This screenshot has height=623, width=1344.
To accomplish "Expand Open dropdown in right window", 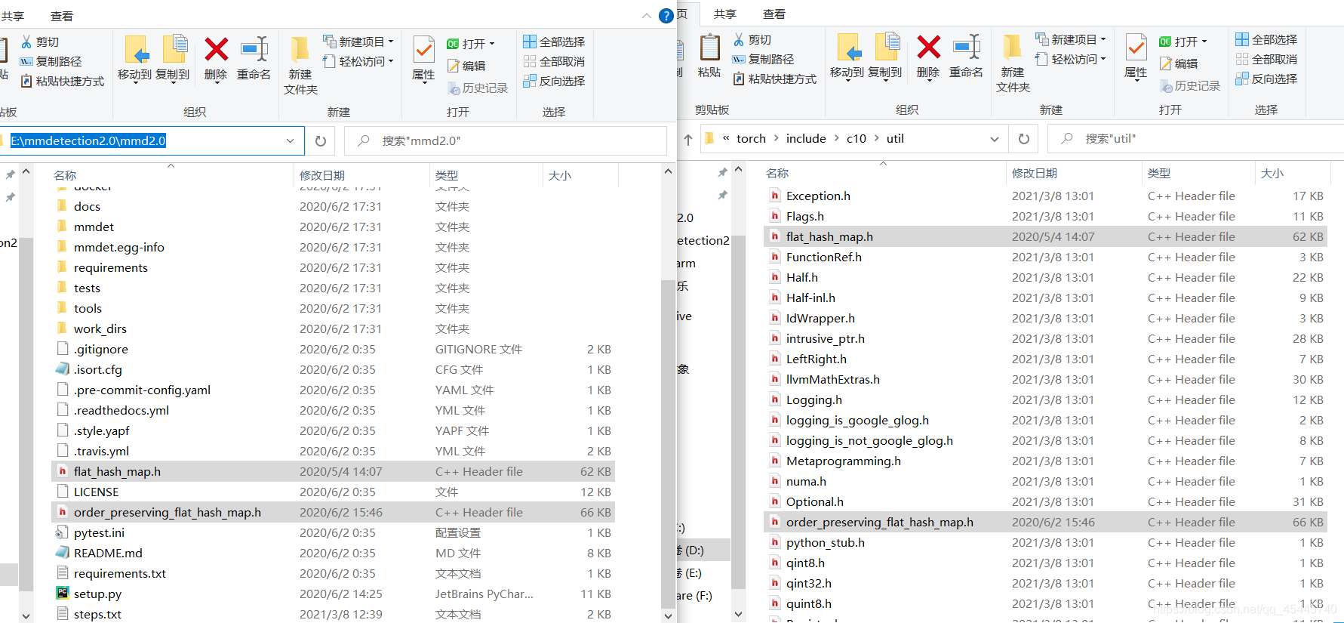I will point(1204,42).
